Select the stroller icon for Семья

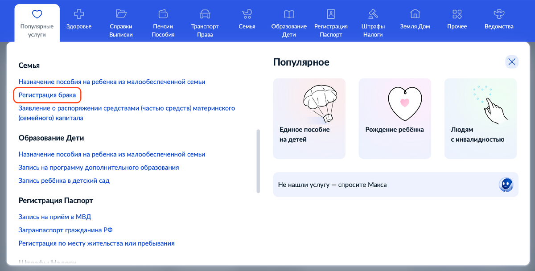(x=247, y=13)
